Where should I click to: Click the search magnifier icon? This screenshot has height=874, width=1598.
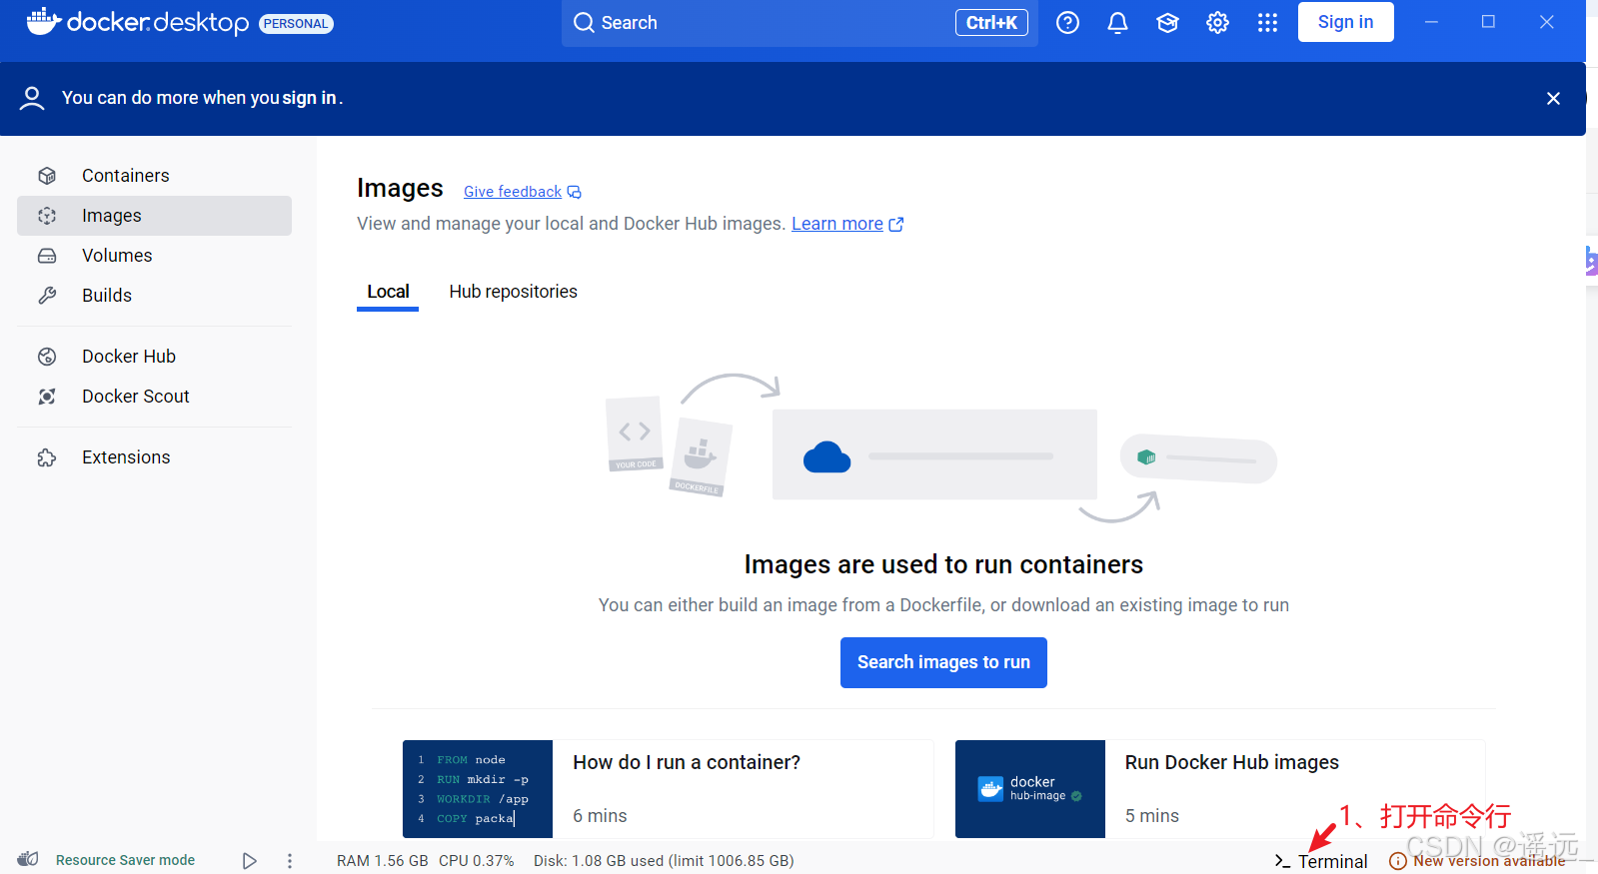click(x=584, y=22)
